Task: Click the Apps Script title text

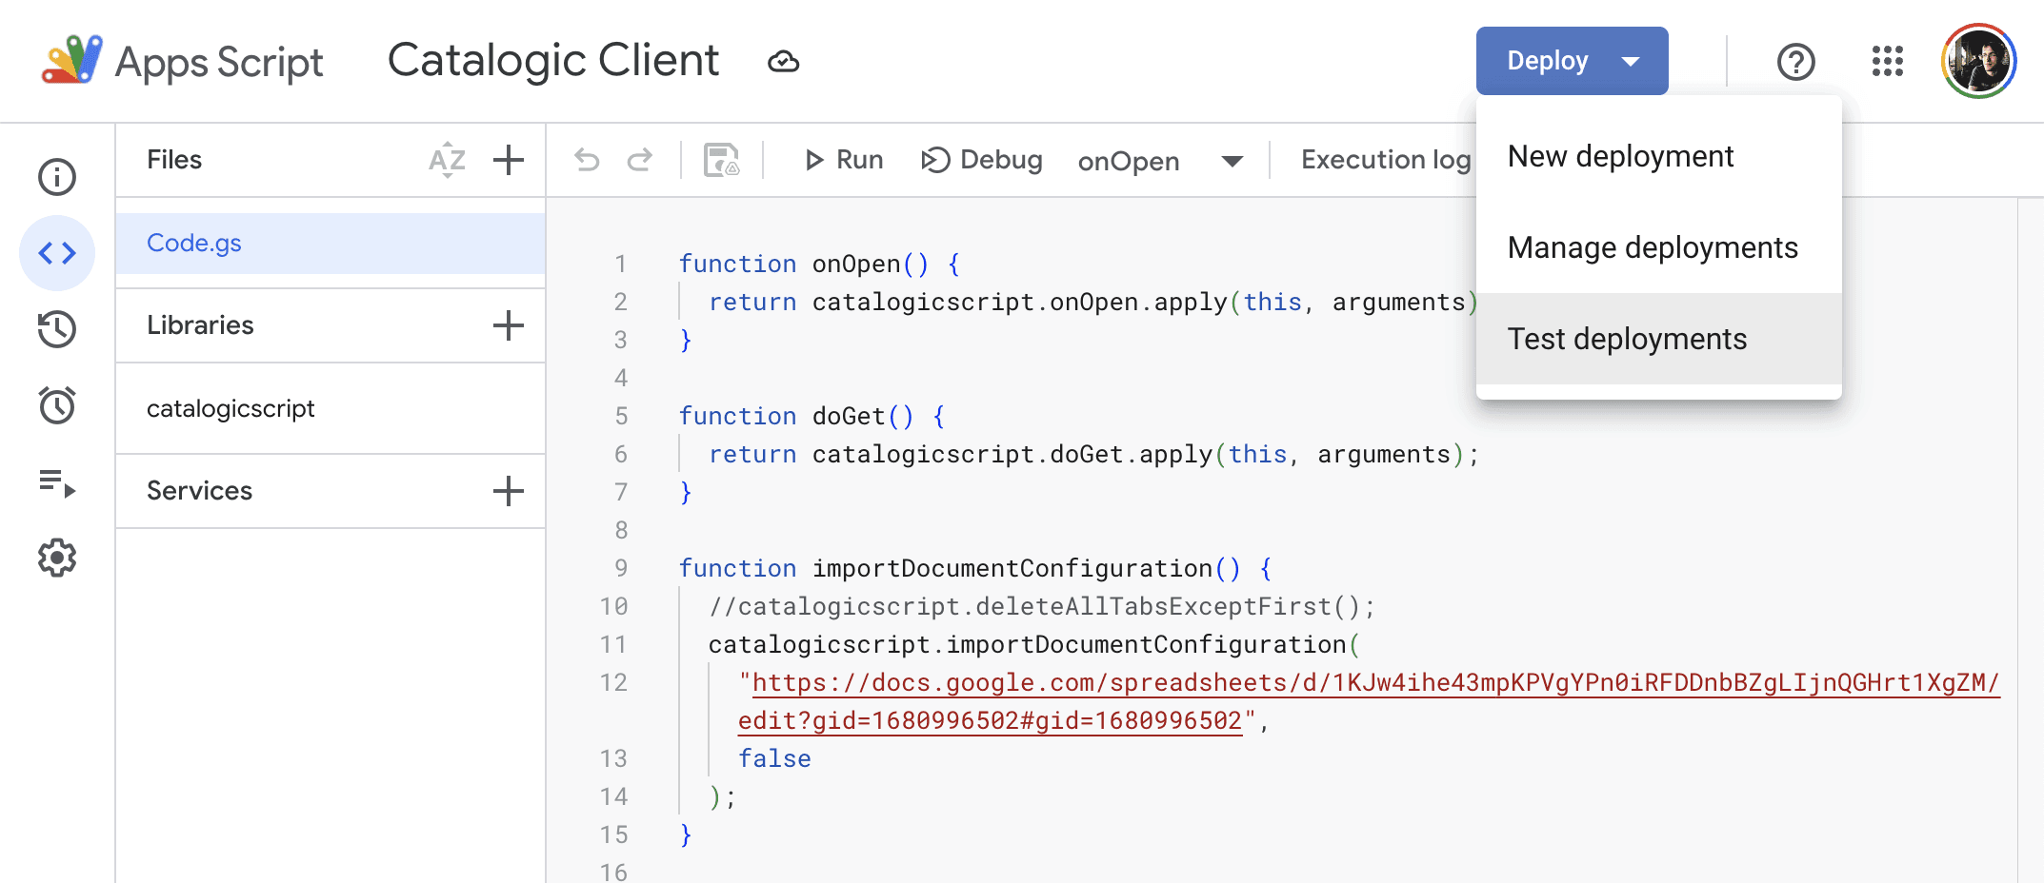Action: (x=219, y=63)
